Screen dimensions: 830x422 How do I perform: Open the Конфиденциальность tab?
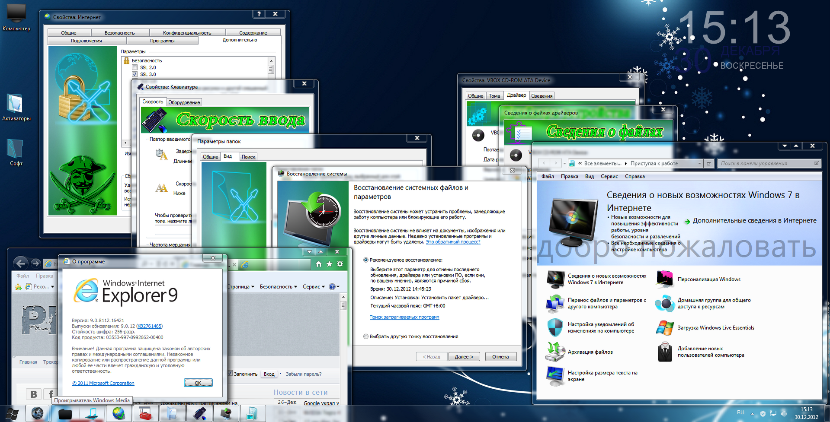point(187,33)
